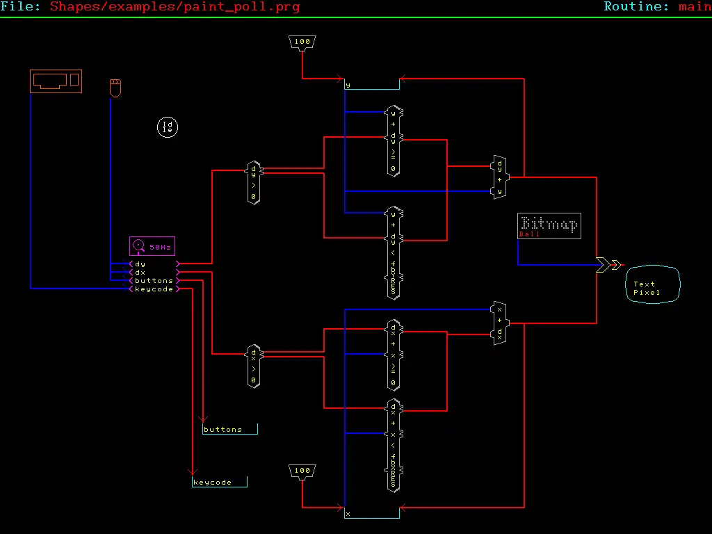
Task: Click the 'y + dy >= 0' expression node
Action: pos(394,140)
